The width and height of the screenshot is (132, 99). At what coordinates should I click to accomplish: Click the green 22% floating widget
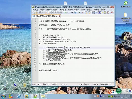point(119,91)
